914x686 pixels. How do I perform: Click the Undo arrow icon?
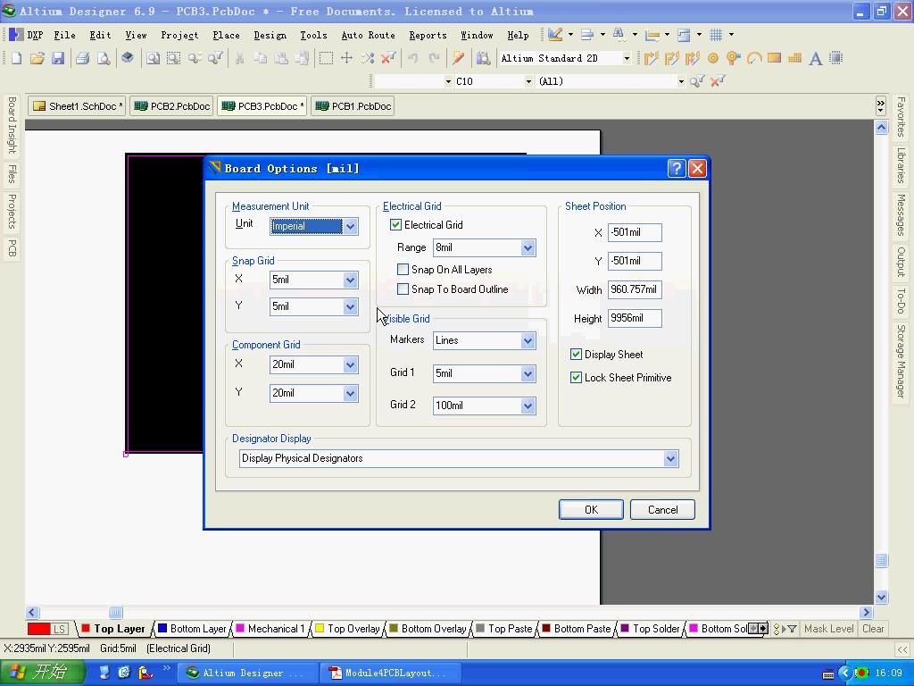tap(412, 58)
